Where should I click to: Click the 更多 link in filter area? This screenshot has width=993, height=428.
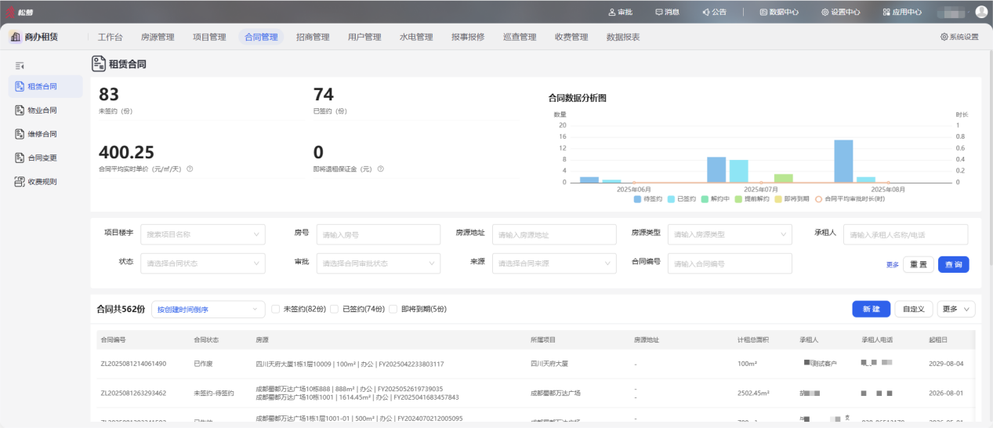[893, 264]
